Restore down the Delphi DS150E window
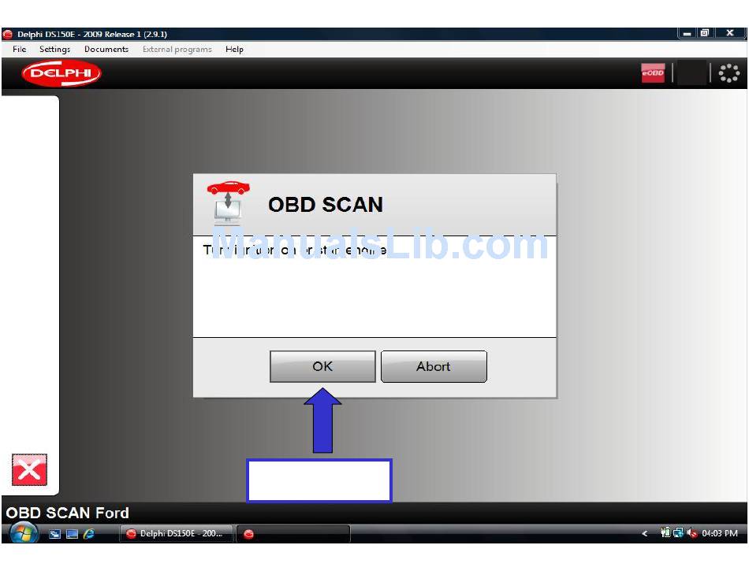This screenshot has height=571, width=749. click(x=705, y=33)
